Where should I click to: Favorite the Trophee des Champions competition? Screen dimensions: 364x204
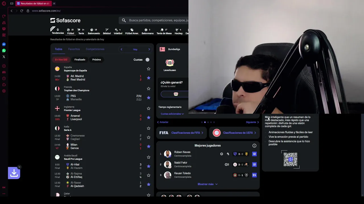[148, 89]
